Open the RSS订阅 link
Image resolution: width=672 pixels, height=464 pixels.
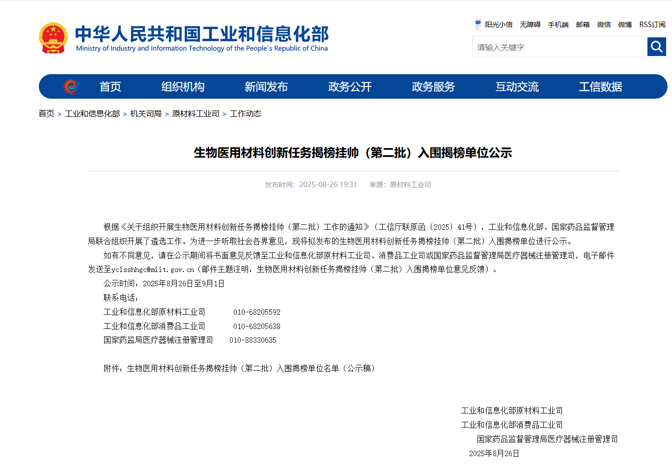click(x=652, y=25)
